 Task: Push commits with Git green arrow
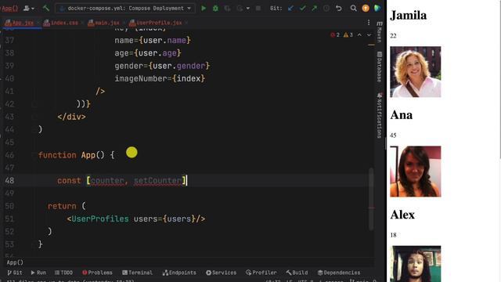314,8
